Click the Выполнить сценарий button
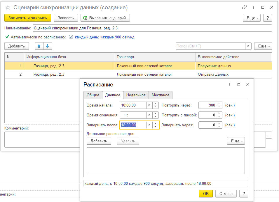The image size is (279, 202). [x=105, y=18]
